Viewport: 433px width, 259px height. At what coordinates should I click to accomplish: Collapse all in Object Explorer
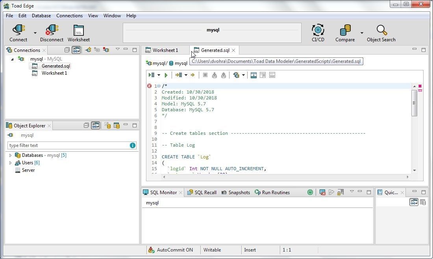pyautogui.click(x=86, y=125)
